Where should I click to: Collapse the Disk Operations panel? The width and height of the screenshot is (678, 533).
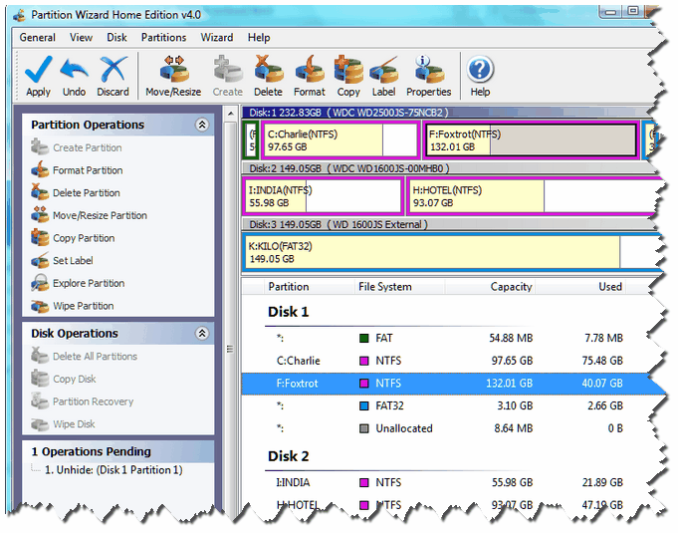(202, 333)
